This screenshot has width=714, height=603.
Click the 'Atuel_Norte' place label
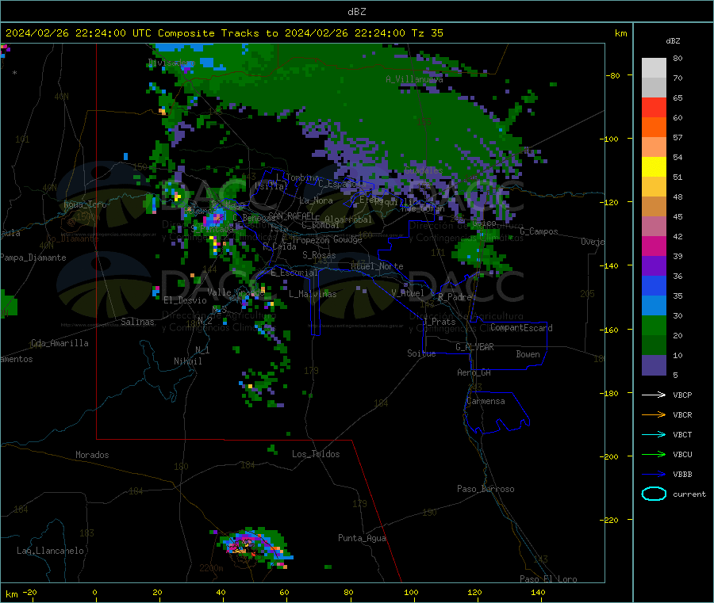pos(377,266)
